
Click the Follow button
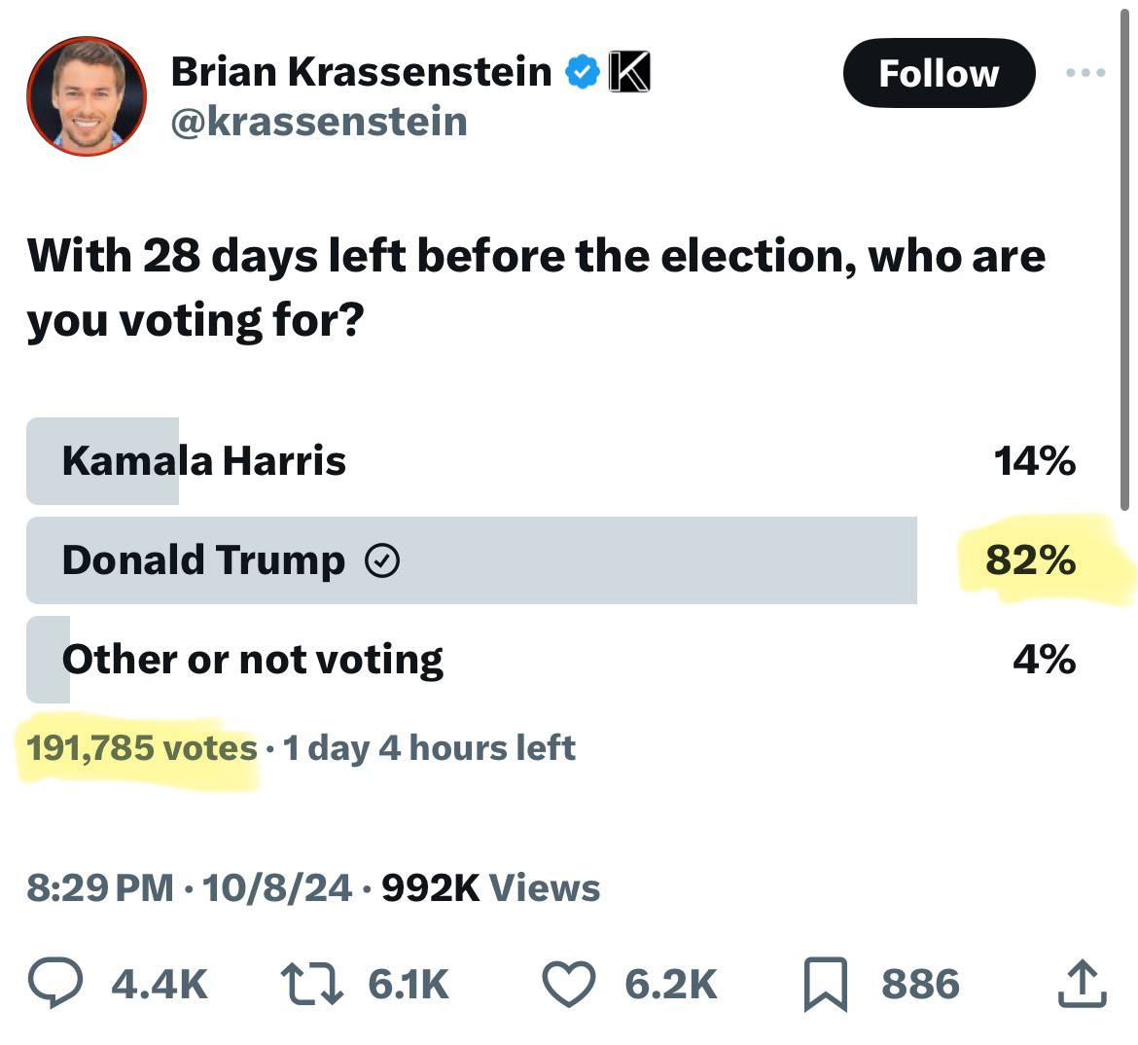(938, 73)
